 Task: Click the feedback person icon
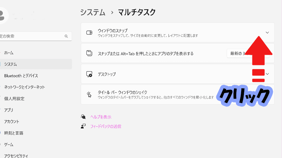coord(83,126)
